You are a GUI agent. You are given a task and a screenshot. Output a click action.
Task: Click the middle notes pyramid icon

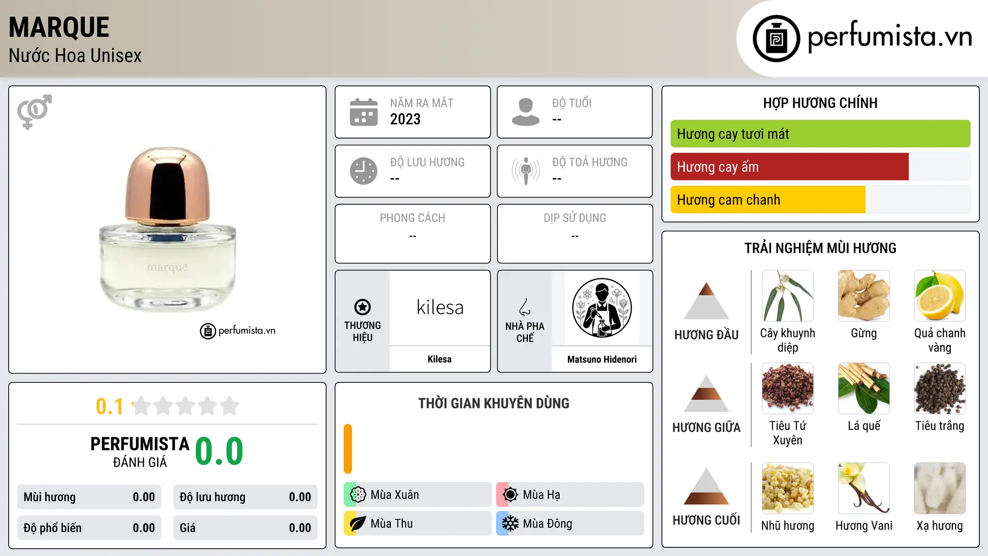[x=706, y=393]
